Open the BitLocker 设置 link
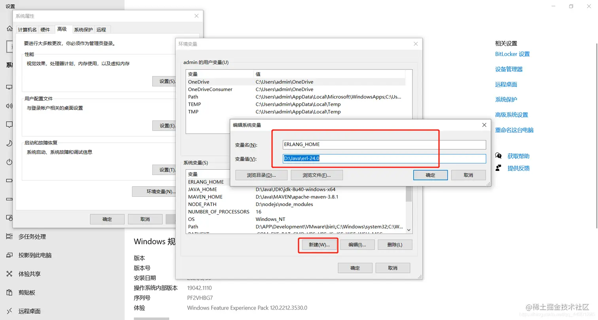Viewport: 598px width, 320px height. (512, 54)
